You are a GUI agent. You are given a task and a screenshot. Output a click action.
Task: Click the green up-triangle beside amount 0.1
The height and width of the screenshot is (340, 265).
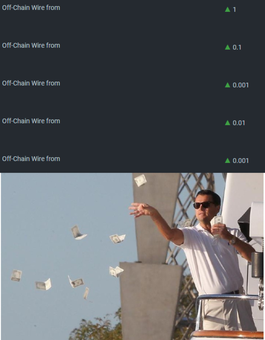tap(227, 47)
